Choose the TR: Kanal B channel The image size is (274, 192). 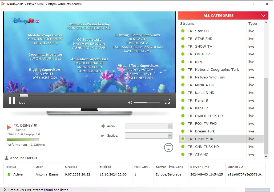coord(221,101)
